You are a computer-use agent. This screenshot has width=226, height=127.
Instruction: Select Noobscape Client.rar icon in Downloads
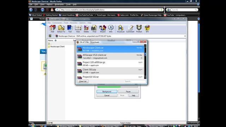pos(79,49)
